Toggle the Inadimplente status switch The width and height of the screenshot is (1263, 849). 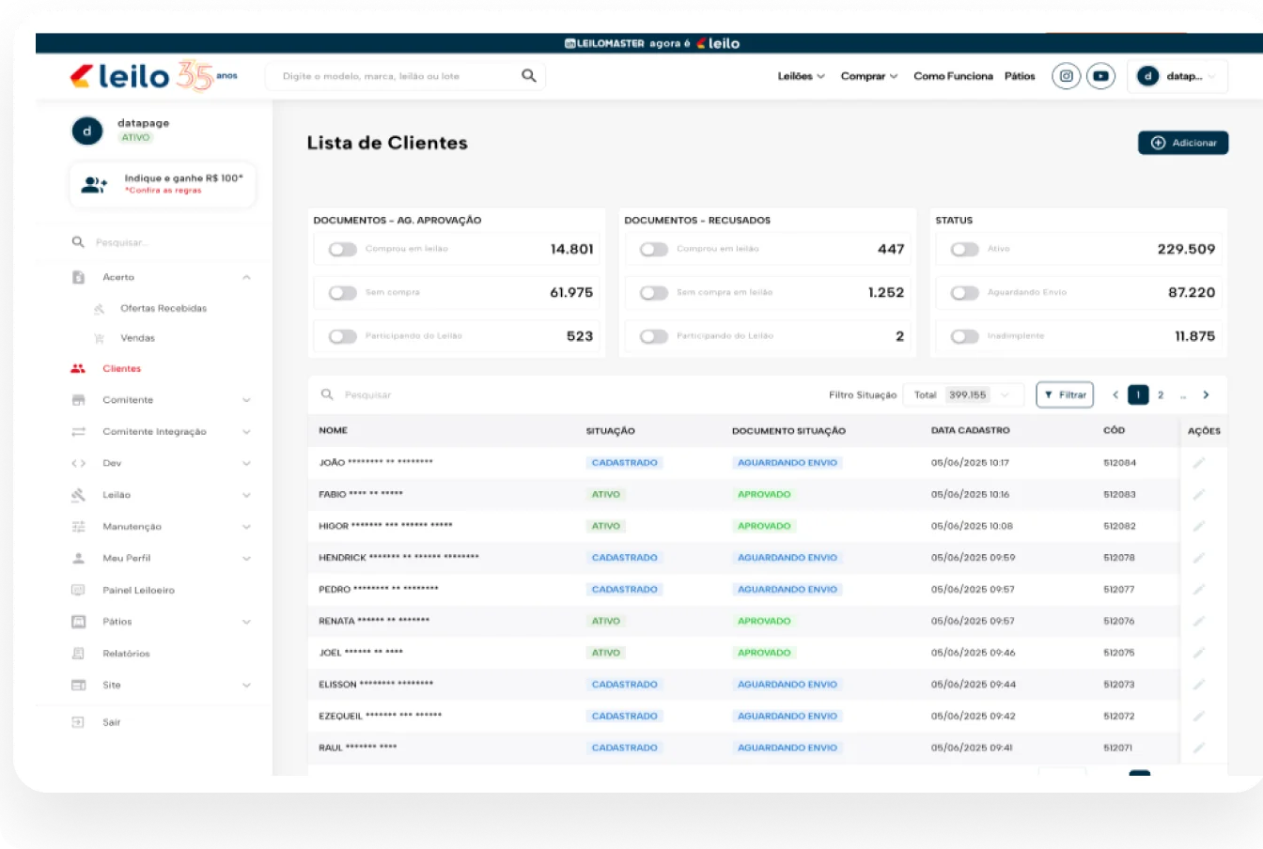click(x=965, y=336)
